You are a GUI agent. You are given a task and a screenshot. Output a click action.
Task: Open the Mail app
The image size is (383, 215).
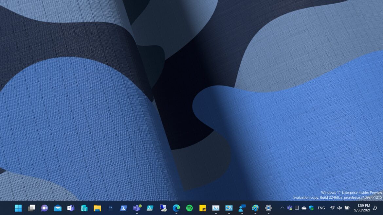[x=58, y=208]
